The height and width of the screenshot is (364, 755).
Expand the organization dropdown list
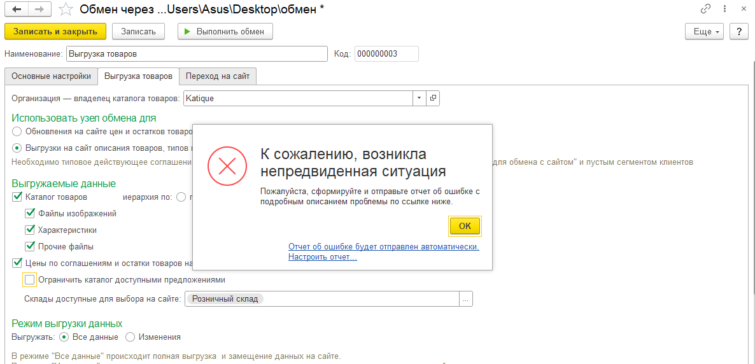click(419, 99)
